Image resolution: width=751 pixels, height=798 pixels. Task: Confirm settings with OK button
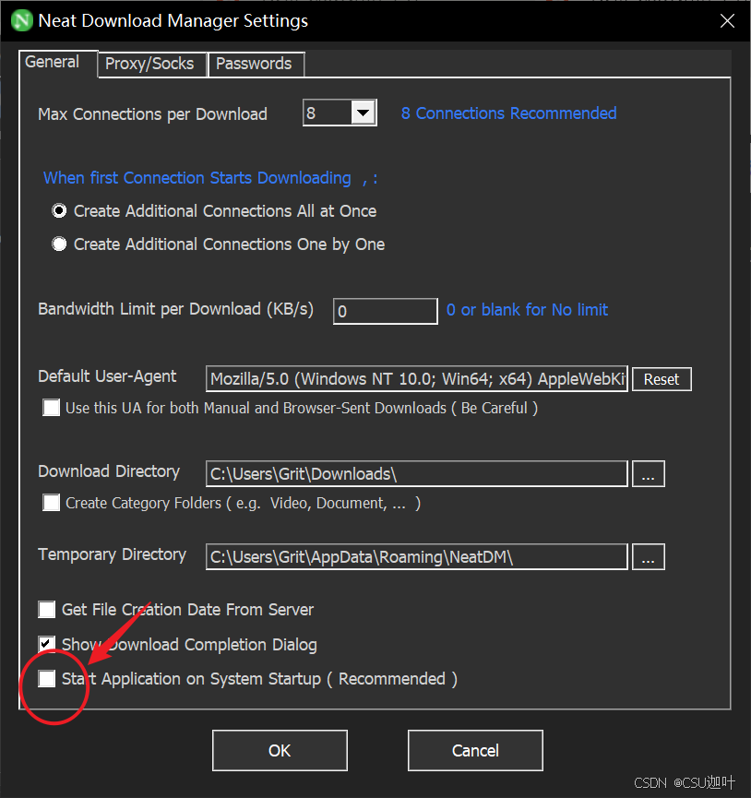[280, 751]
